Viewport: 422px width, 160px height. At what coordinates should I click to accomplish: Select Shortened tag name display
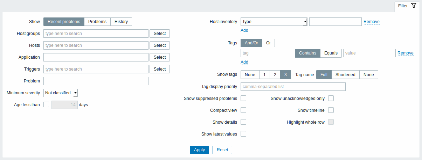coord(345,75)
